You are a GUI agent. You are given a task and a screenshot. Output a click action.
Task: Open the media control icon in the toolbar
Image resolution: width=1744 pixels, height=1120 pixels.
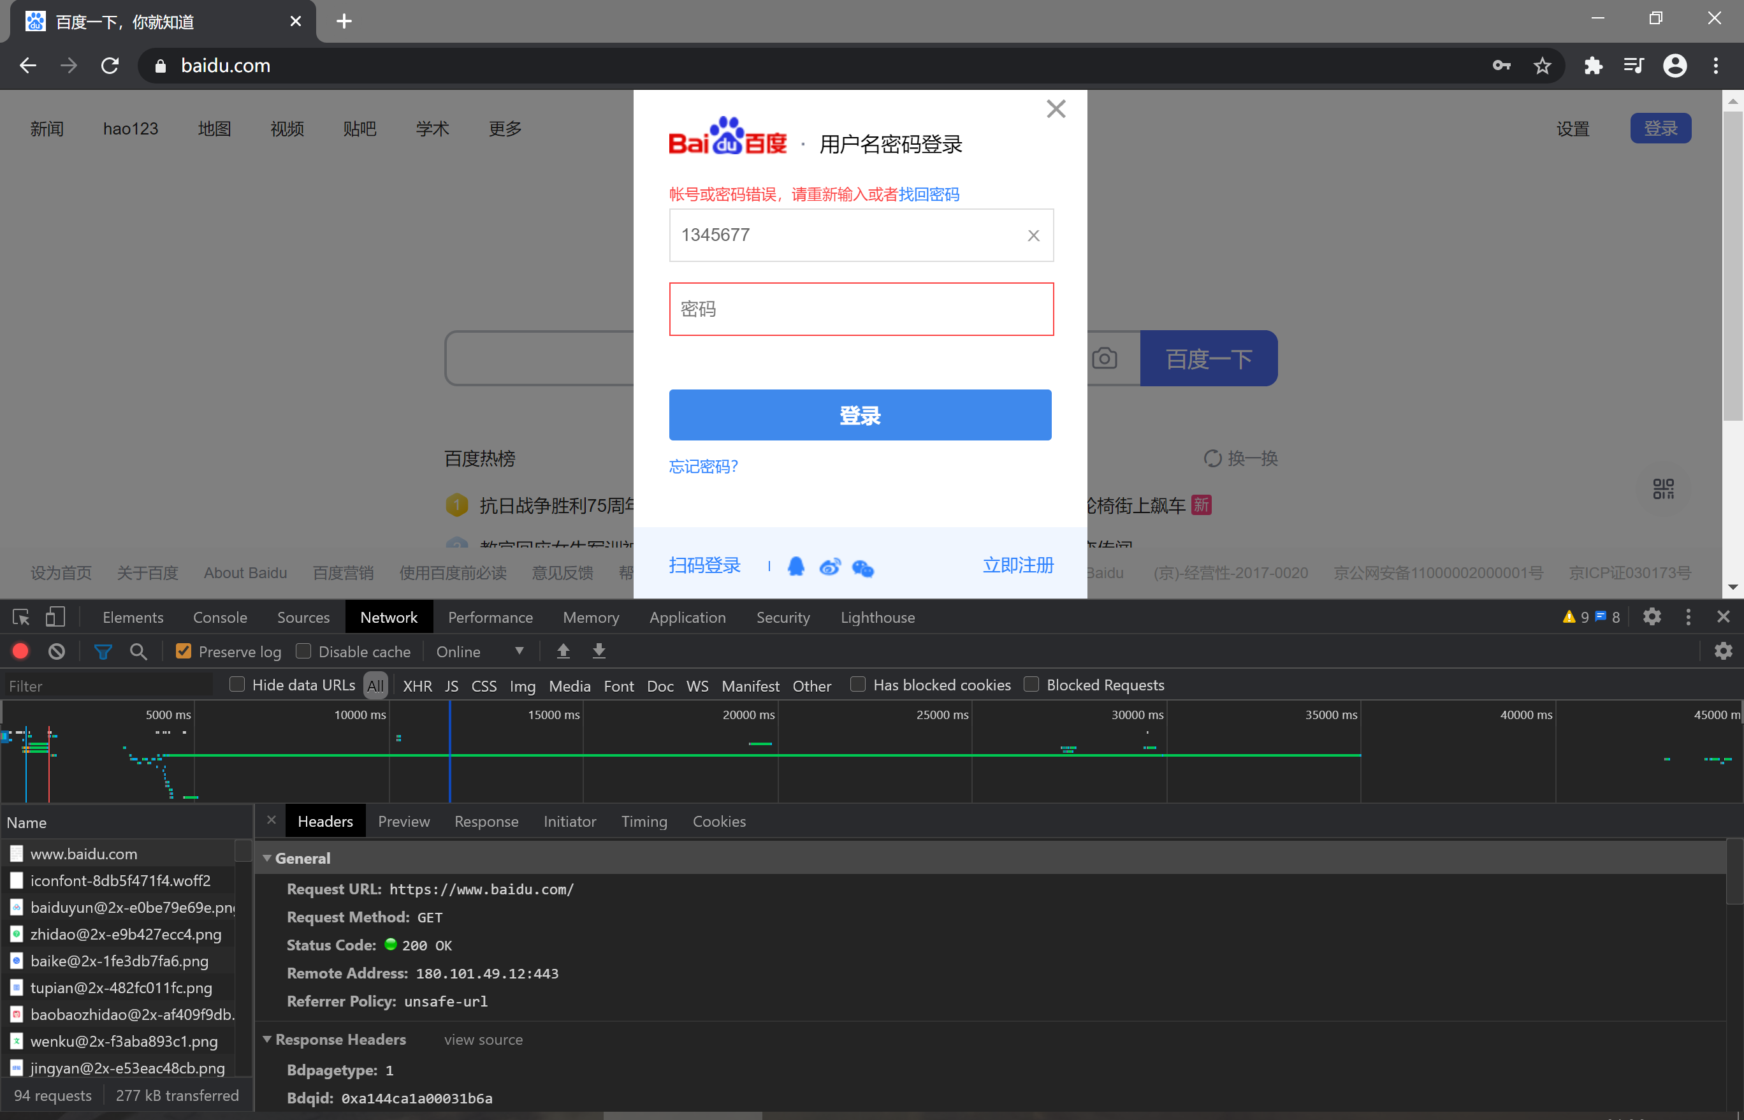1634,66
